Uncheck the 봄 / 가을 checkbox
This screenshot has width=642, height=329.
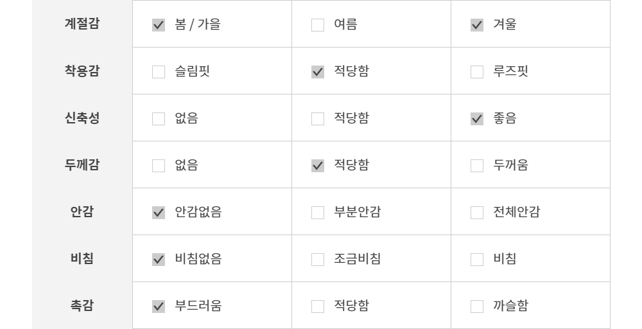[x=159, y=25]
